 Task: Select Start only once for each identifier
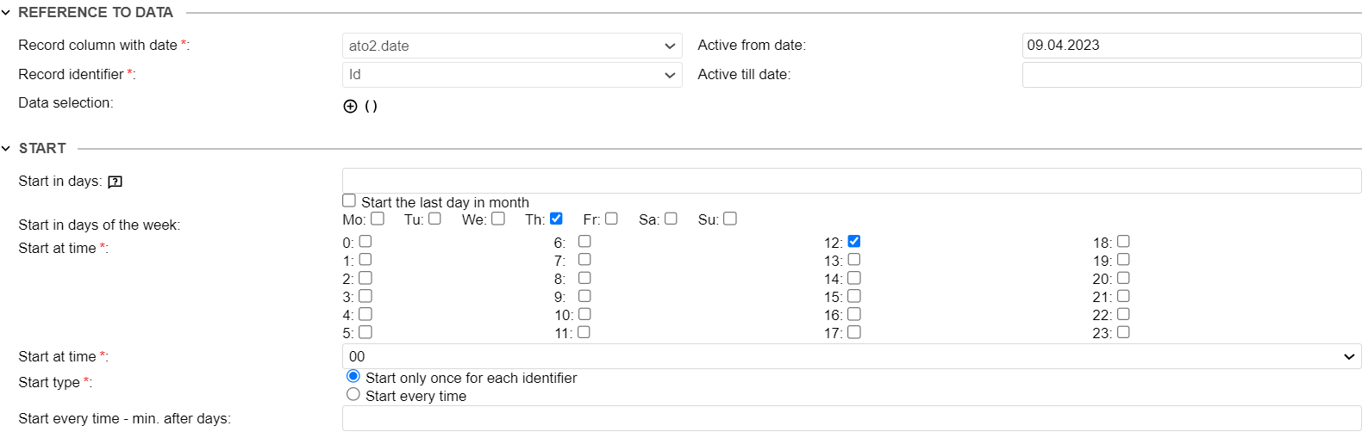click(353, 377)
